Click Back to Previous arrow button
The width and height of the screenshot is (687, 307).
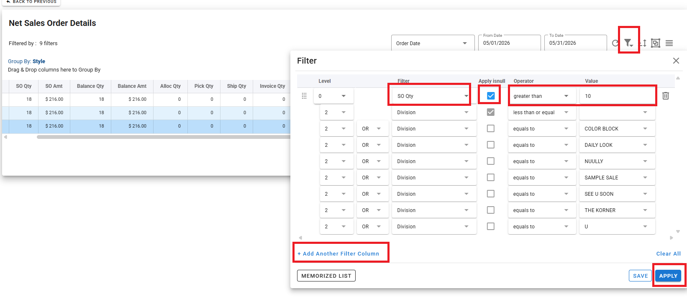[x=31, y=2]
